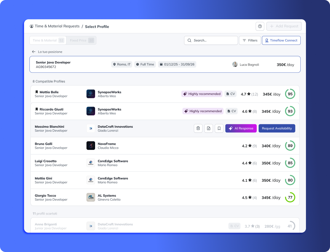Download Massimo Bianchini's file via download icon
330x252 pixels.
209,128
